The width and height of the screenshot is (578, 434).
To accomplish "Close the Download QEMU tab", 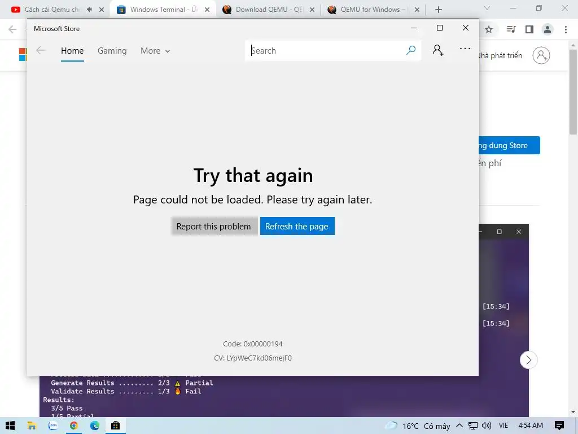I will pyautogui.click(x=312, y=10).
